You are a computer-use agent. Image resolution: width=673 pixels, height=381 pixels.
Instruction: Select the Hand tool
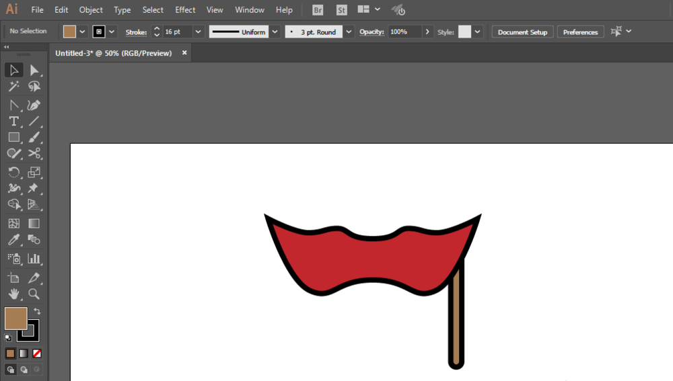point(13,294)
